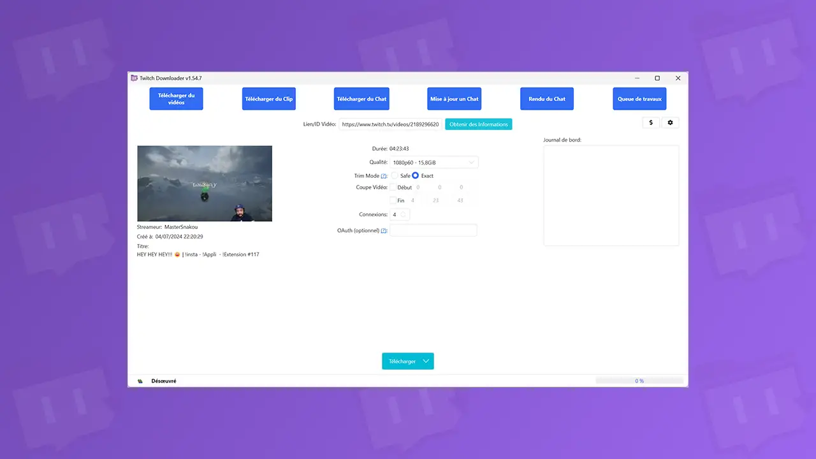Click the video title HEY HEY HEY!!! text
The image size is (816, 459).
pos(198,254)
